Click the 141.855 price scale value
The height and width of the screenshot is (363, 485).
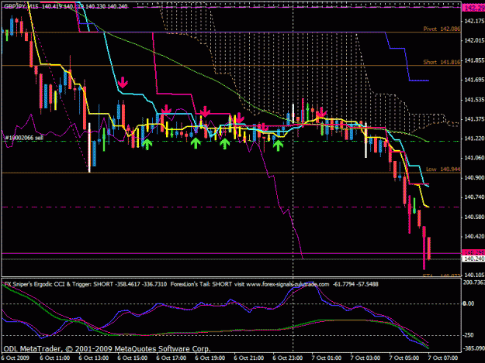click(474, 60)
